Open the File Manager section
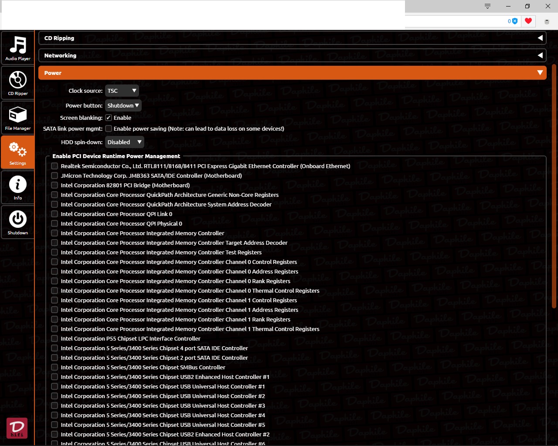 pyautogui.click(x=17, y=118)
